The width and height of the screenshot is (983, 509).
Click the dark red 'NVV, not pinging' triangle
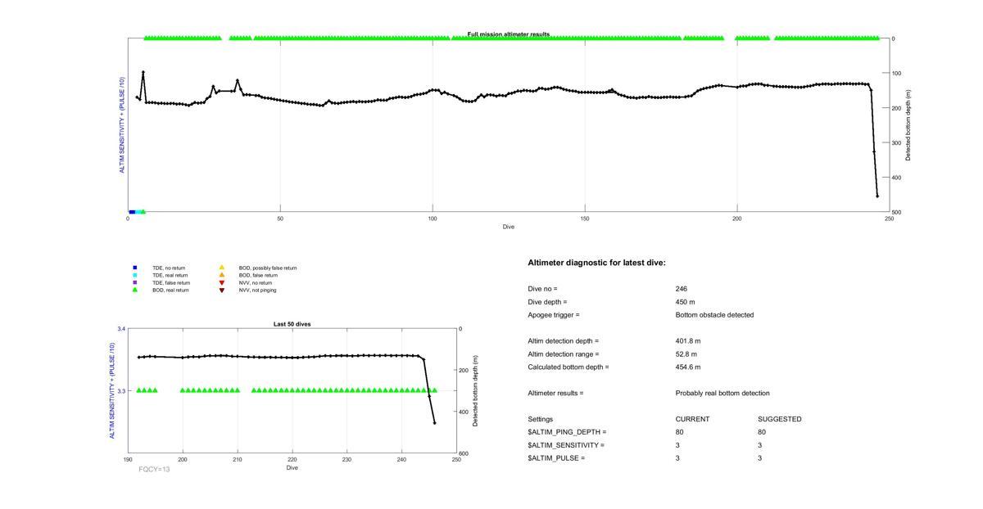[x=221, y=290]
